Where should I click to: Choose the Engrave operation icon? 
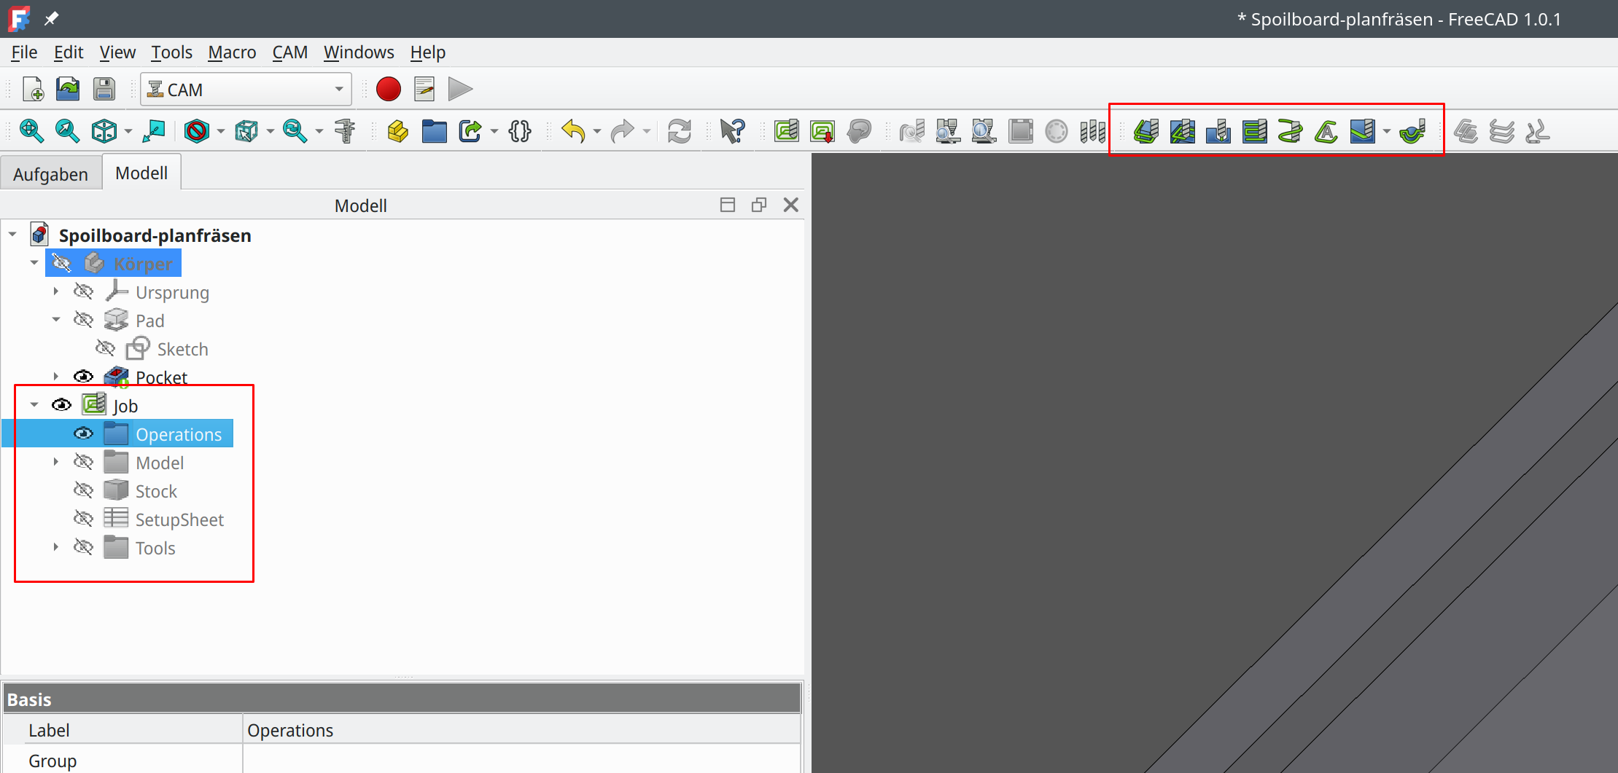[x=1326, y=132]
